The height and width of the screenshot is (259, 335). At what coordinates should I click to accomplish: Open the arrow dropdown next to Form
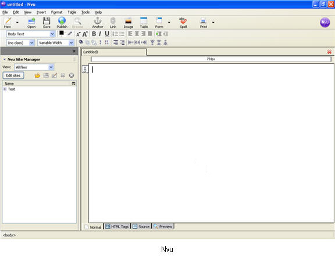pos(169,22)
